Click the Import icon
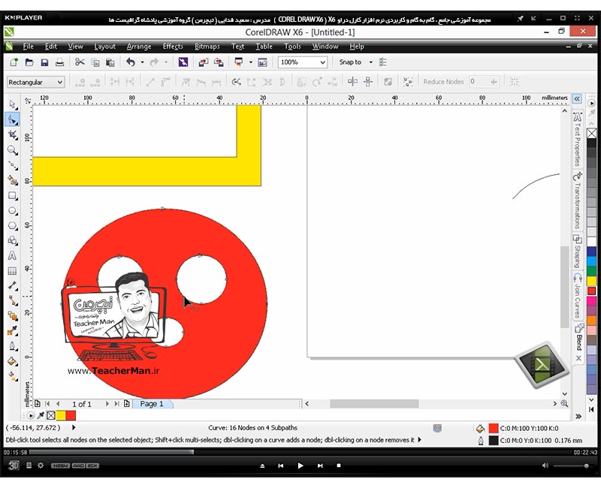Image resolution: width=601 pixels, height=488 pixels. click(x=203, y=62)
